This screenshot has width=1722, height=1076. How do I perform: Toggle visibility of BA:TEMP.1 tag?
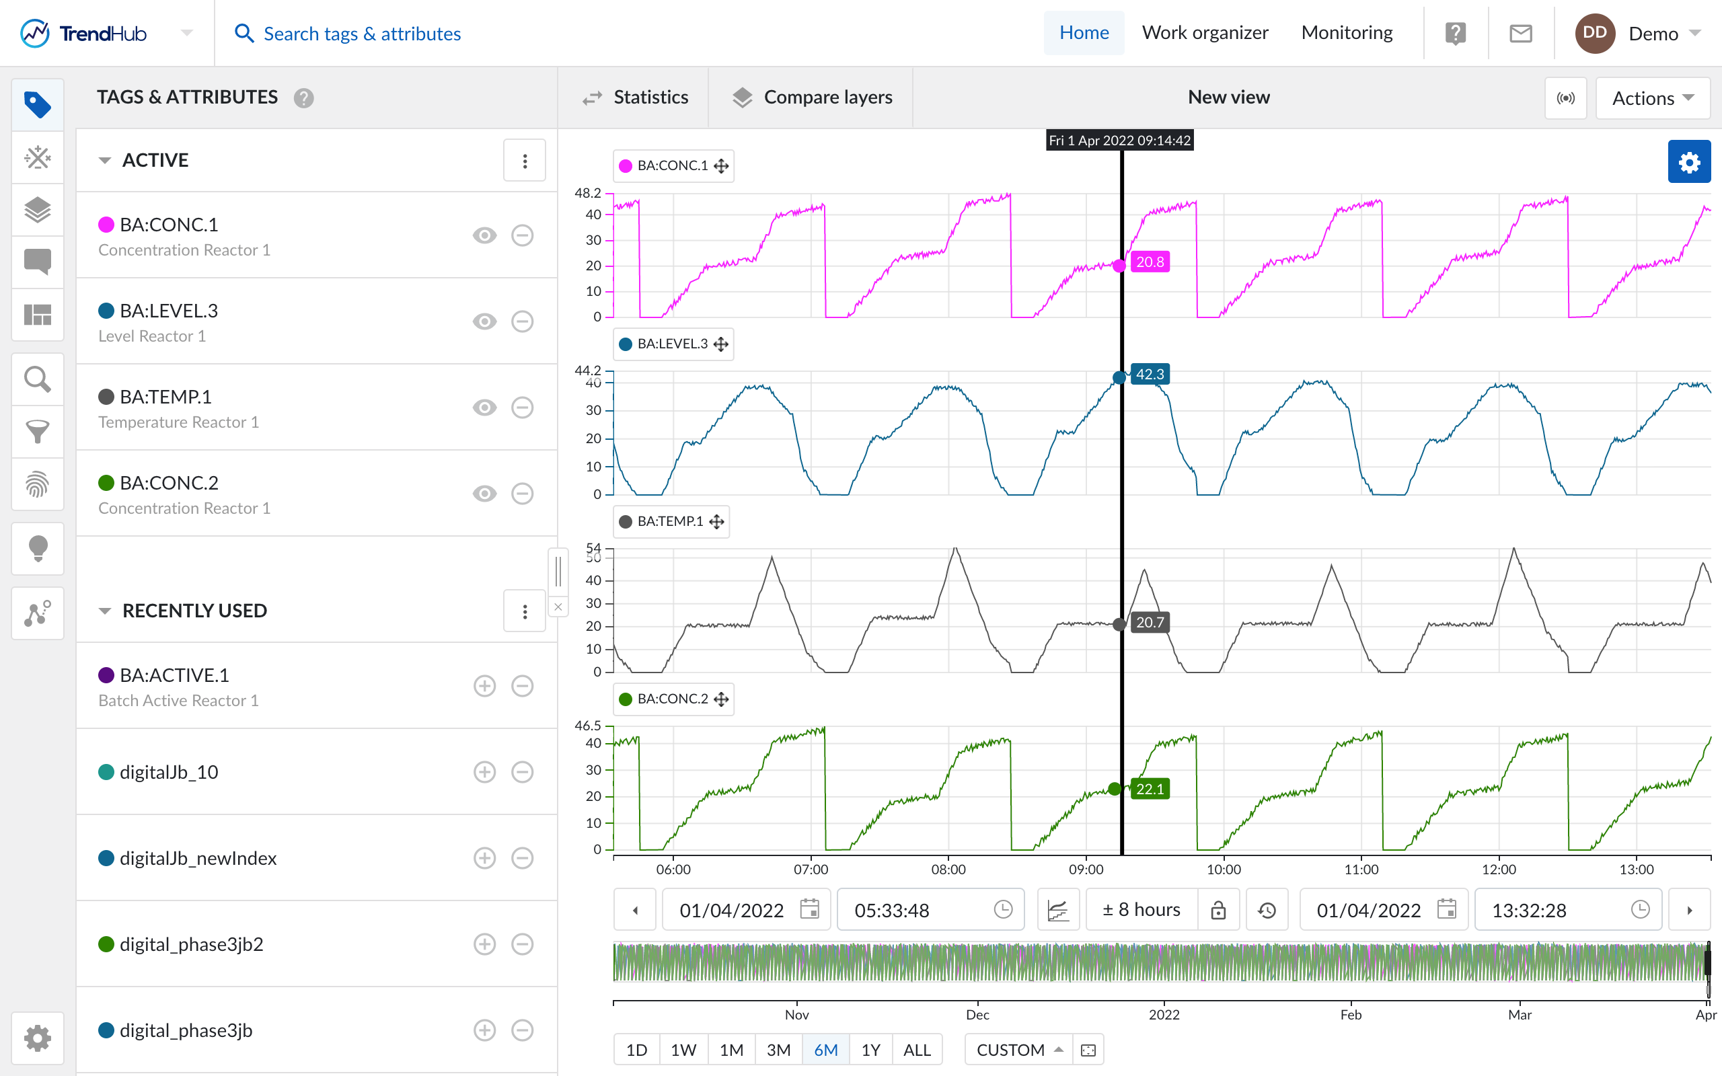[x=484, y=408]
